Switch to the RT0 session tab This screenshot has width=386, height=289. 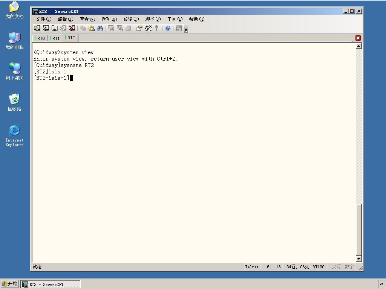[x=40, y=38]
